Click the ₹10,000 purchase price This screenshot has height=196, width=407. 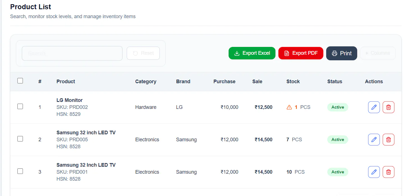(229, 107)
